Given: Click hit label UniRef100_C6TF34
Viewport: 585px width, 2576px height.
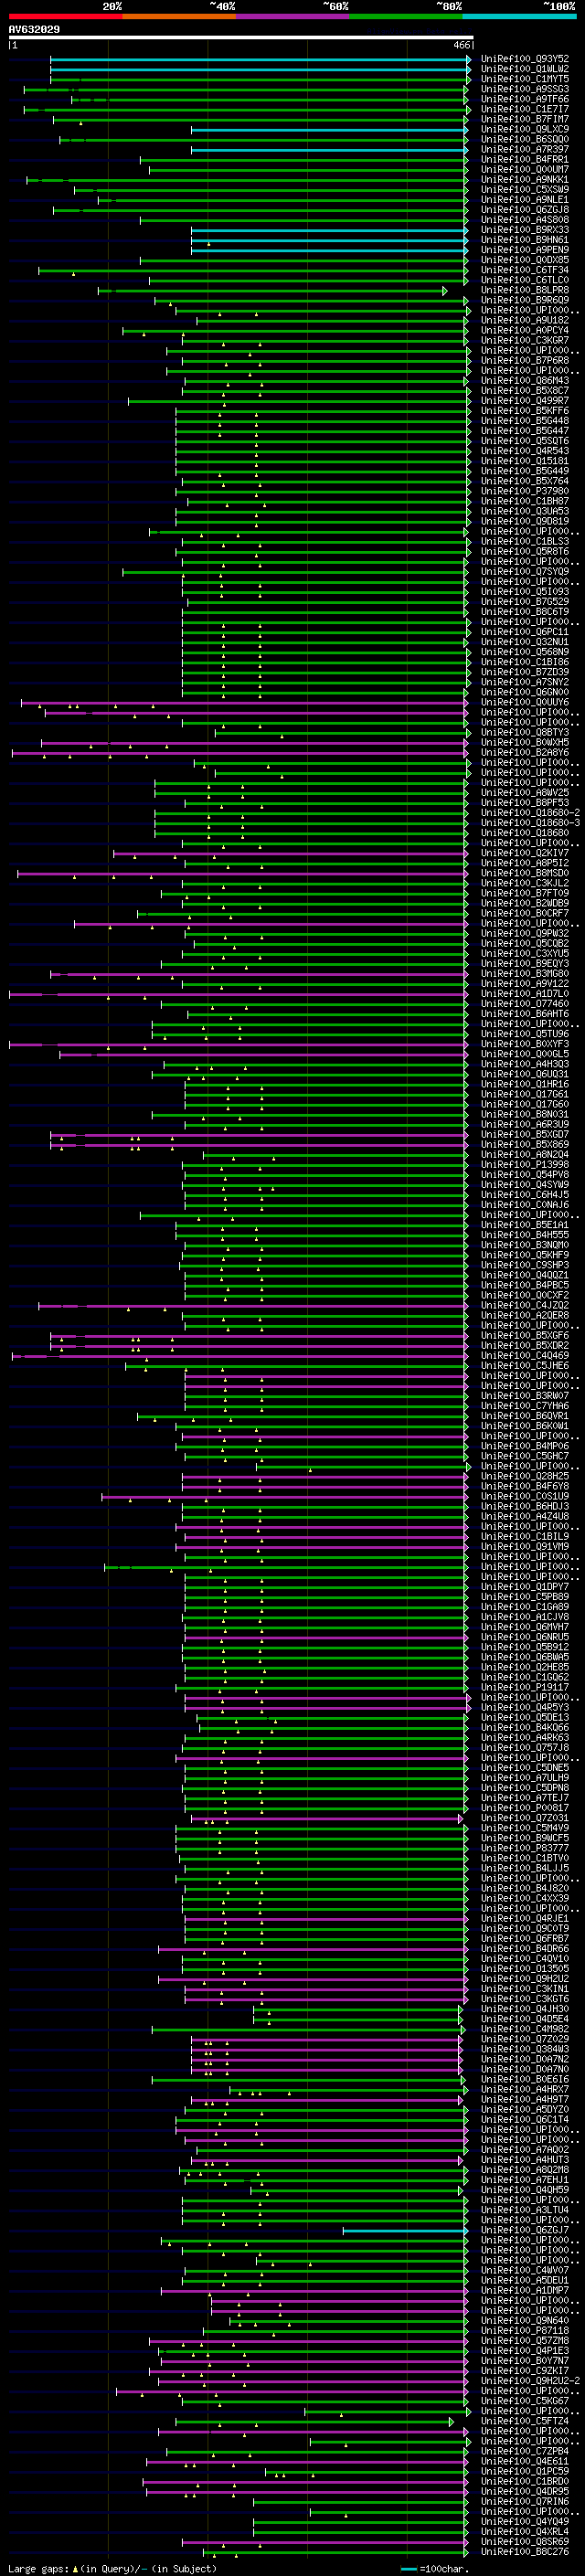Looking at the screenshot, I should tap(525, 270).
